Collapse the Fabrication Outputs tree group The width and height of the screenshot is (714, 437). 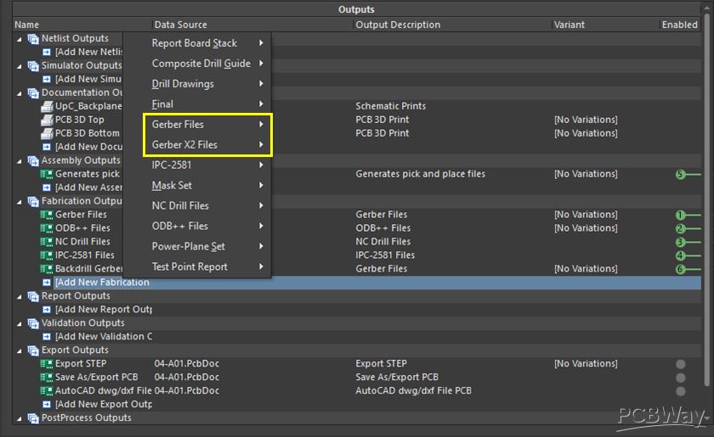point(19,201)
